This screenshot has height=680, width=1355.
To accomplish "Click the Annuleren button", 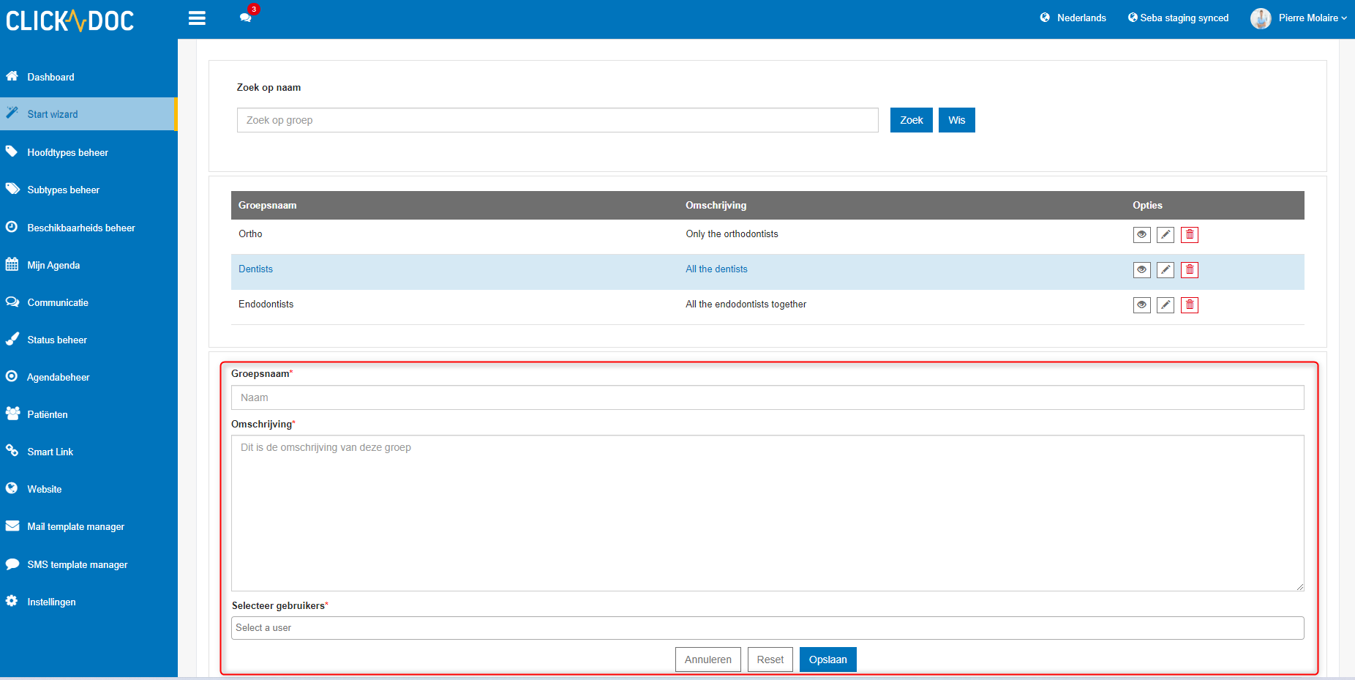I will [707, 660].
